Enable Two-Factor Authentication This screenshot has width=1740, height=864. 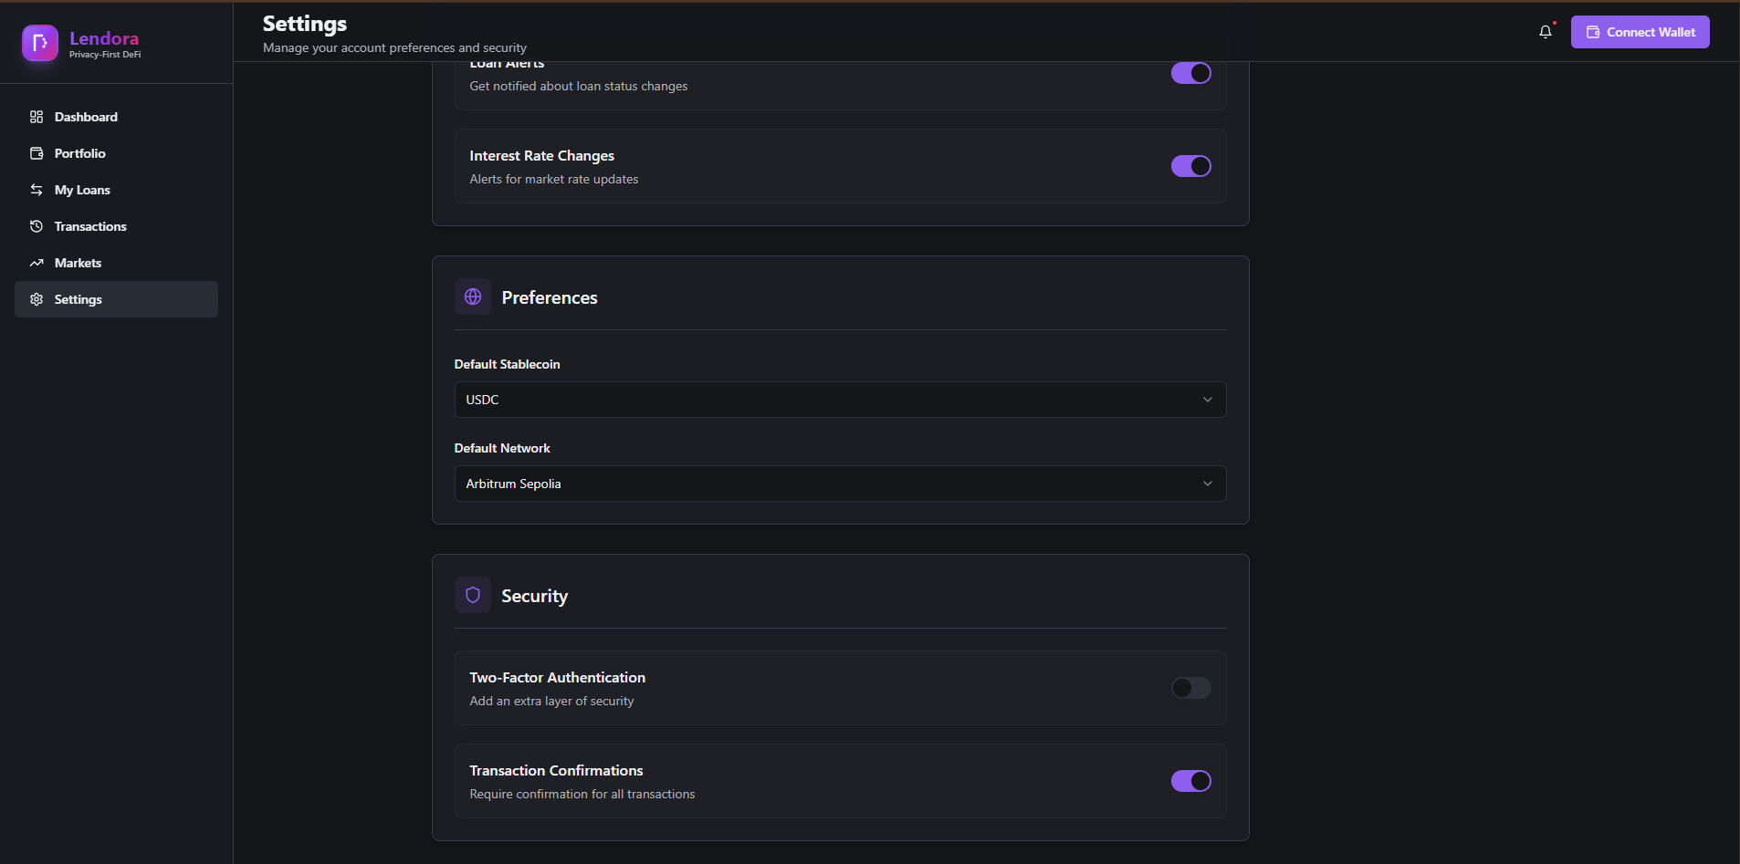click(1190, 688)
